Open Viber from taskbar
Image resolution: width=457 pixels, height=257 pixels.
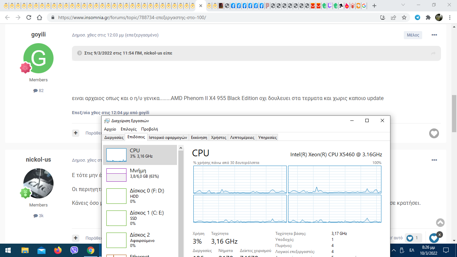[74, 250]
